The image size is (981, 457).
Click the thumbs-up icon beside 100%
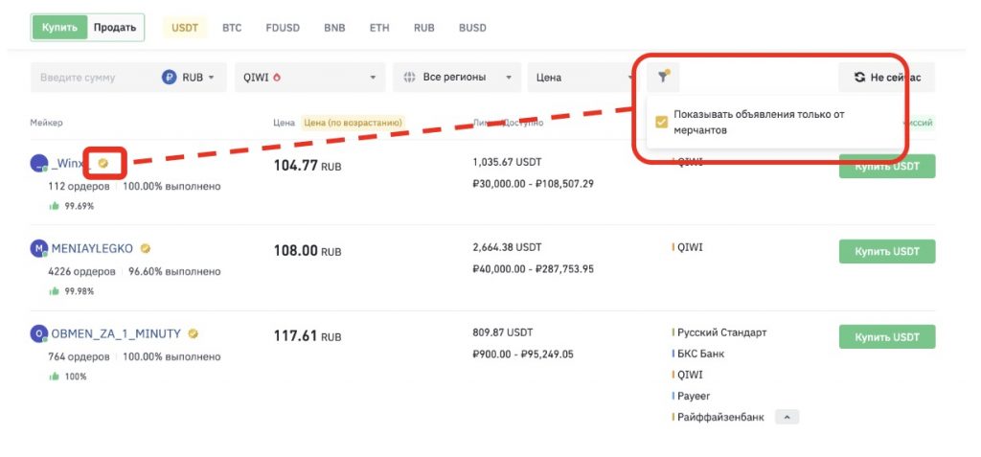click(x=54, y=377)
